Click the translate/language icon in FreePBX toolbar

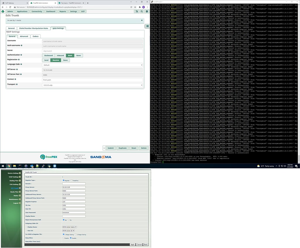pyautogui.click(x=137, y=11)
